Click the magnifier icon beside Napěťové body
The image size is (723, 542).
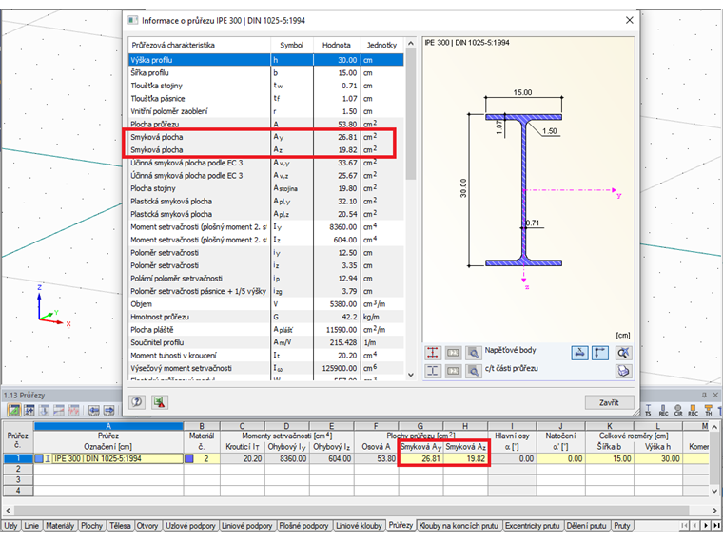pos(473,353)
